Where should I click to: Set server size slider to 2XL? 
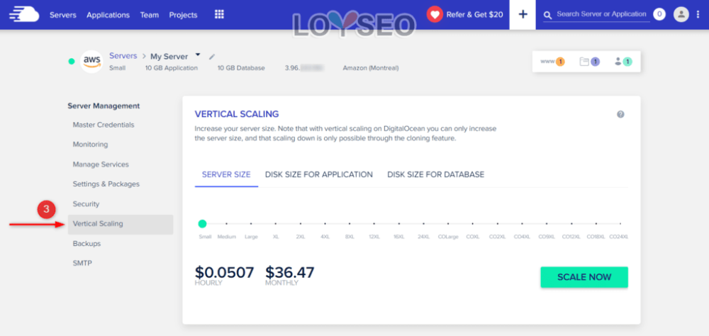coord(300,224)
